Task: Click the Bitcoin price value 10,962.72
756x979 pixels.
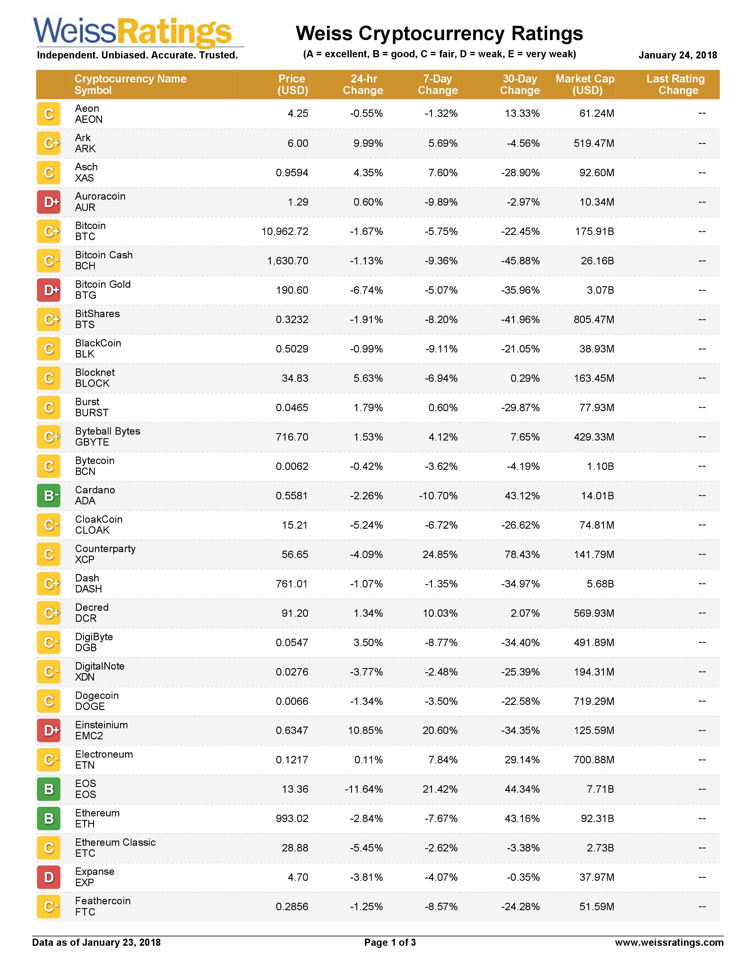Action: pyautogui.click(x=285, y=232)
